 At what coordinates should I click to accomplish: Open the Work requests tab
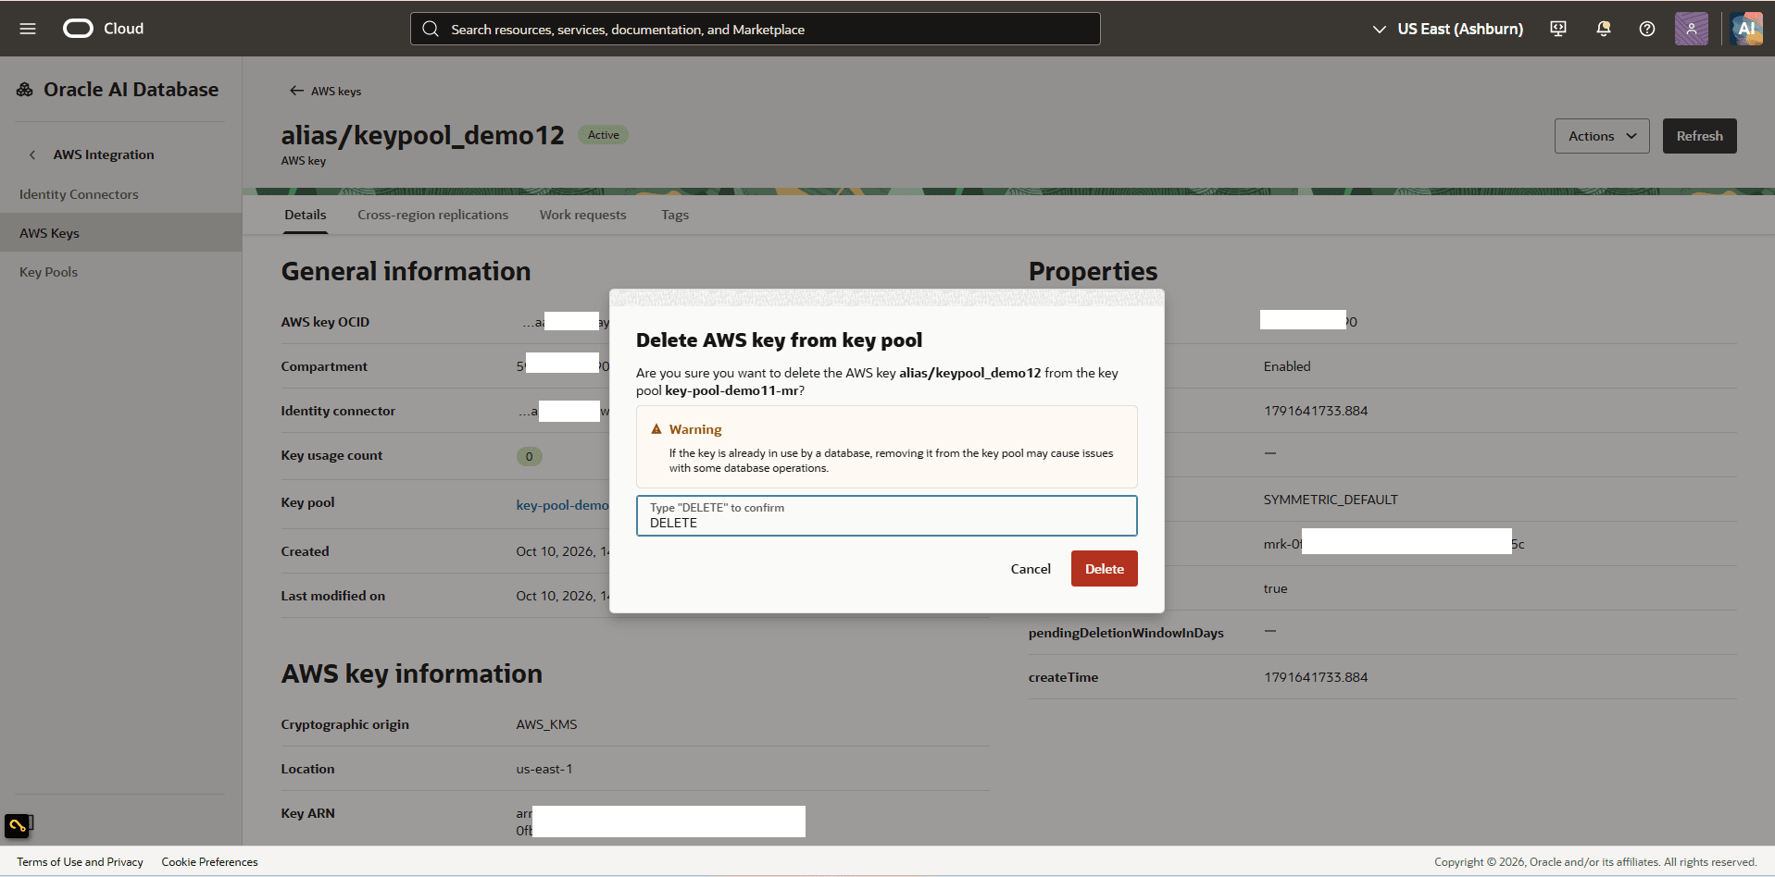point(583,215)
